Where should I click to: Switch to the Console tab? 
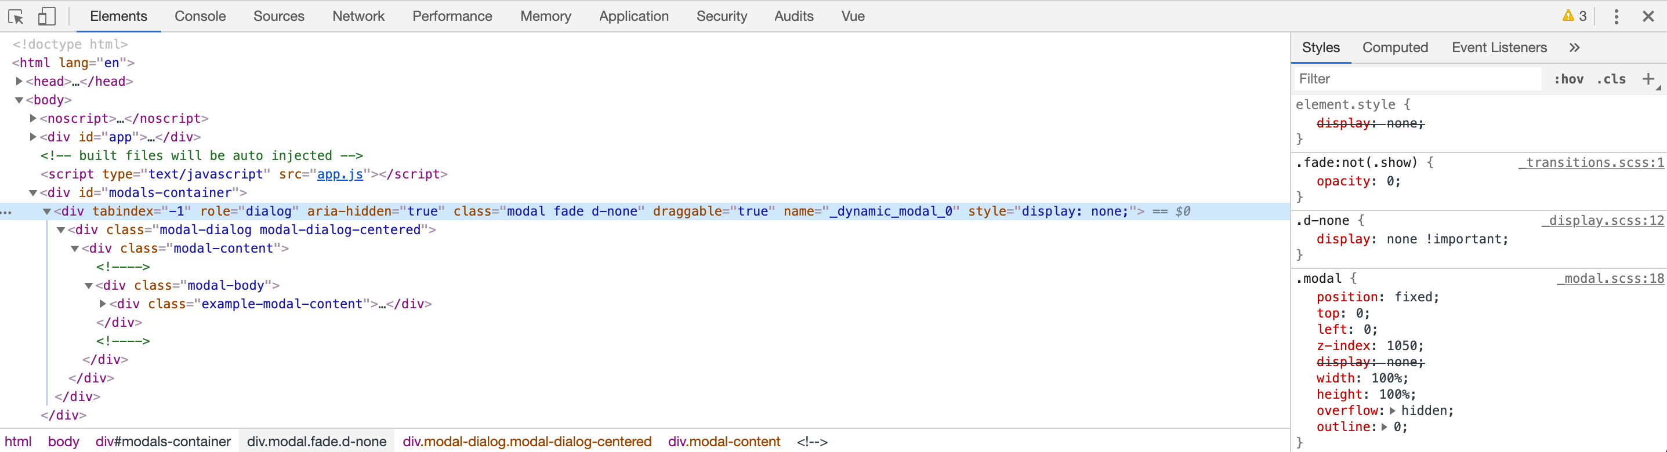200,16
